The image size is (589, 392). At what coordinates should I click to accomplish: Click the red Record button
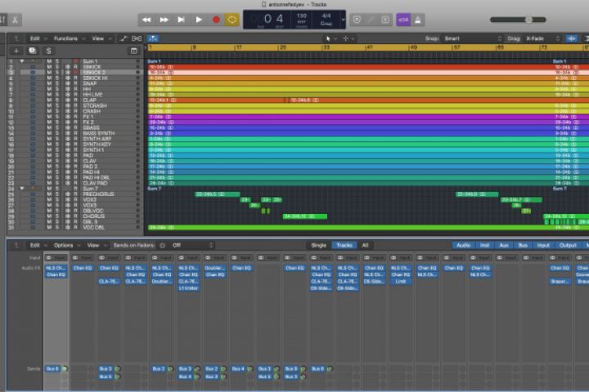click(216, 19)
